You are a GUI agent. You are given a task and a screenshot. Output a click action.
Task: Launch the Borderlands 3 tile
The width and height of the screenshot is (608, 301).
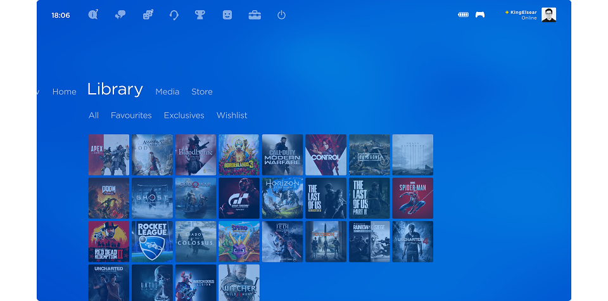(x=239, y=155)
